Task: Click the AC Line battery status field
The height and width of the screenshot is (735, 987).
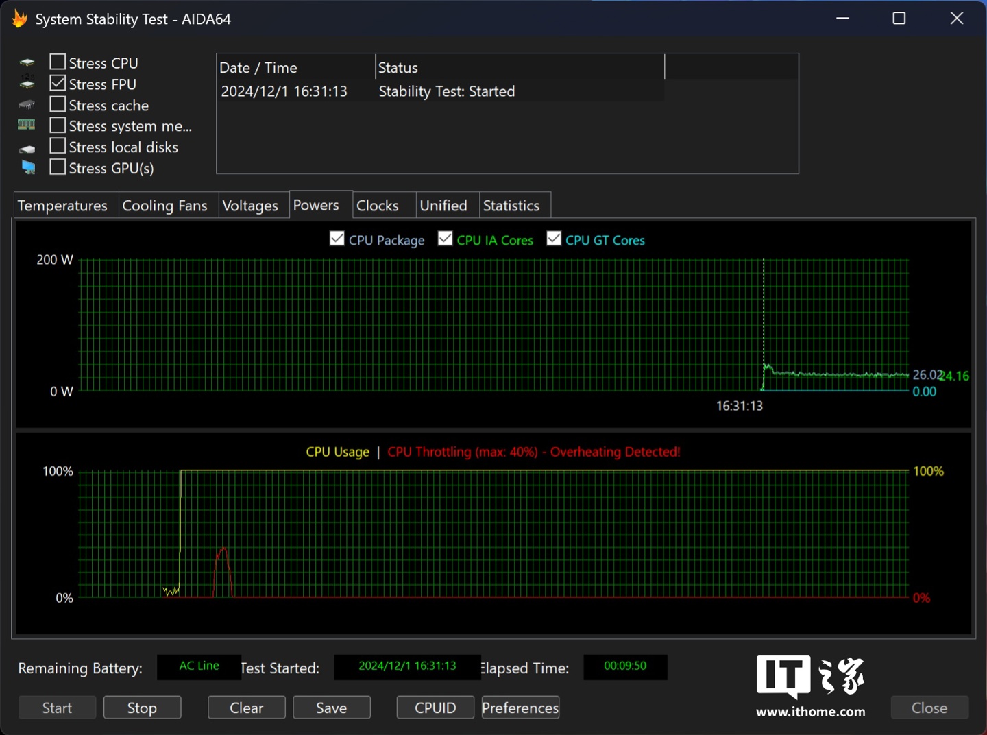Action: point(199,666)
